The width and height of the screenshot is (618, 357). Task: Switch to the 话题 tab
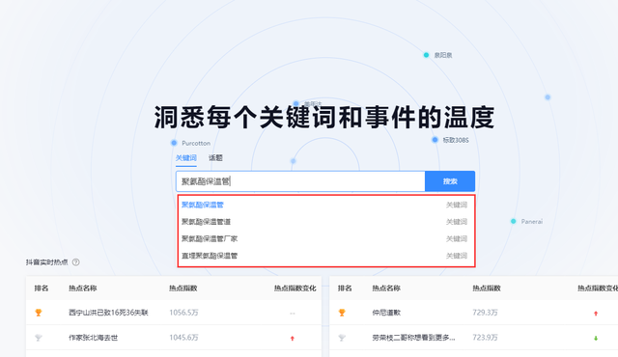coord(215,158)
